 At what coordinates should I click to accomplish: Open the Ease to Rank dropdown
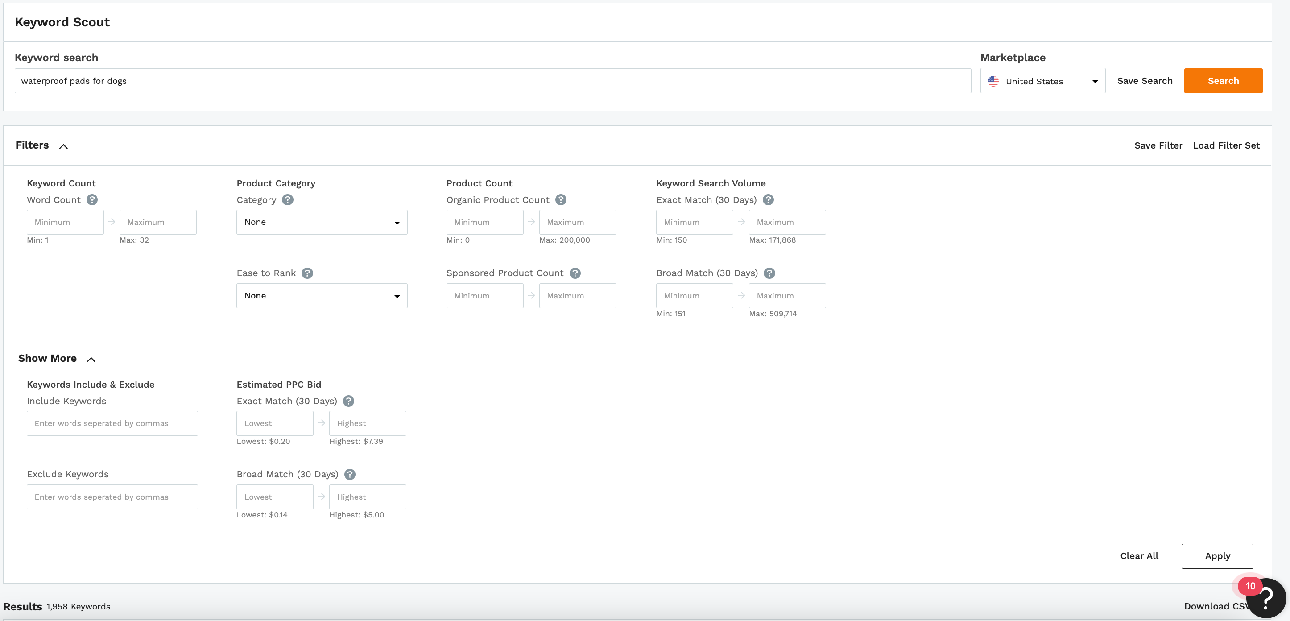coord(322,296)
